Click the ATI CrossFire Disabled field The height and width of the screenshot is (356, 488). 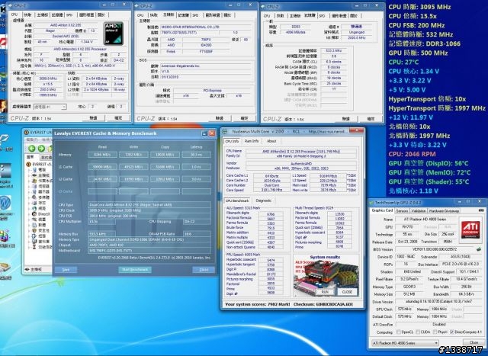(438, 324)
